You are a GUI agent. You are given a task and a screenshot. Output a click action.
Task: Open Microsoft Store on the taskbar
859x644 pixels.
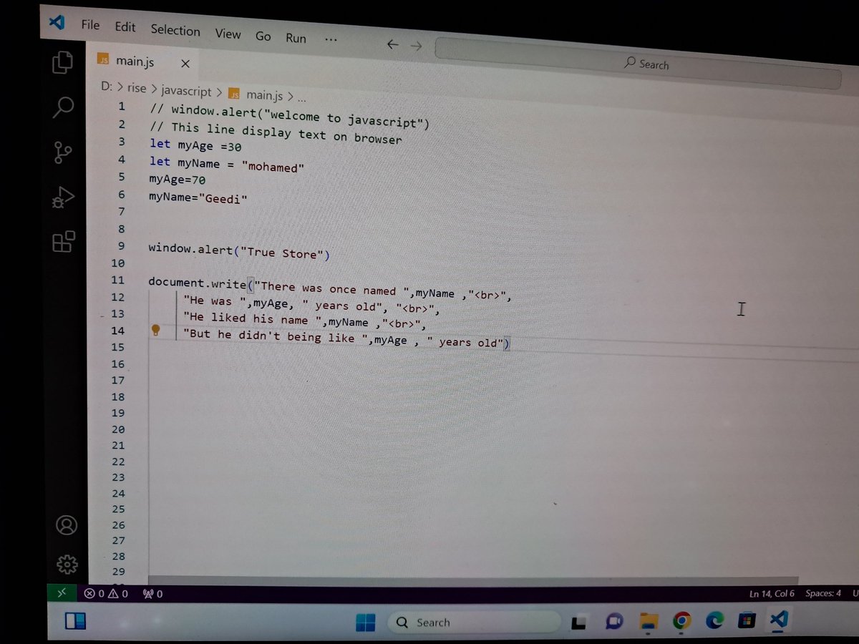pos(747,620)
